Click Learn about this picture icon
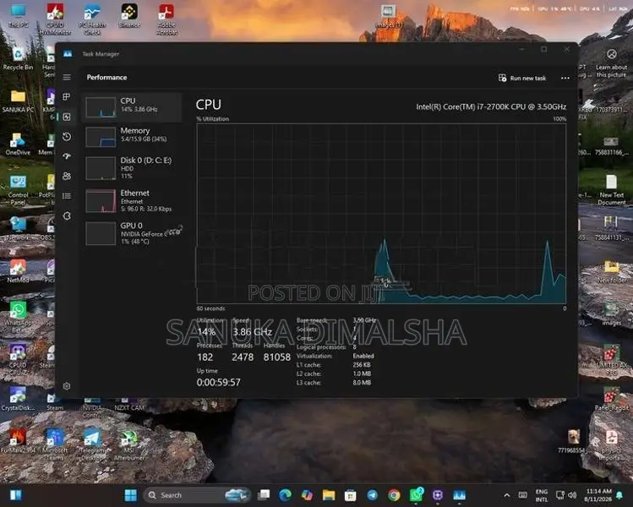 [612, 63]
